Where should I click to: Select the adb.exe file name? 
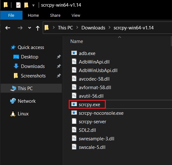(87, 53)
